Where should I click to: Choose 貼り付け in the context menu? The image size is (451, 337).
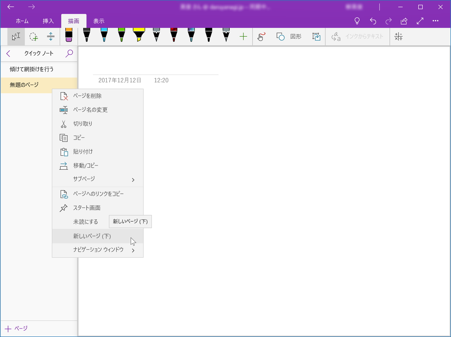click(x=98, y=151)
